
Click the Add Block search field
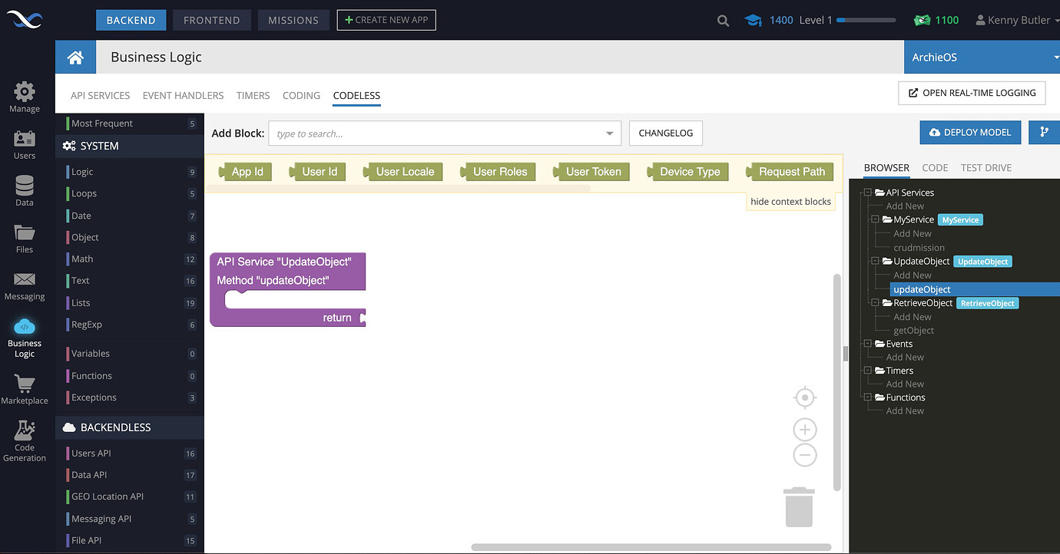444,134
